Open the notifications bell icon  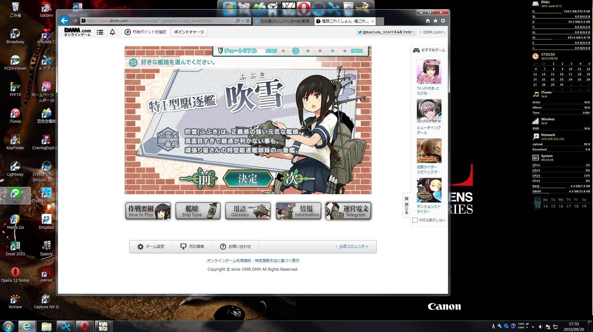pos(112,32)
